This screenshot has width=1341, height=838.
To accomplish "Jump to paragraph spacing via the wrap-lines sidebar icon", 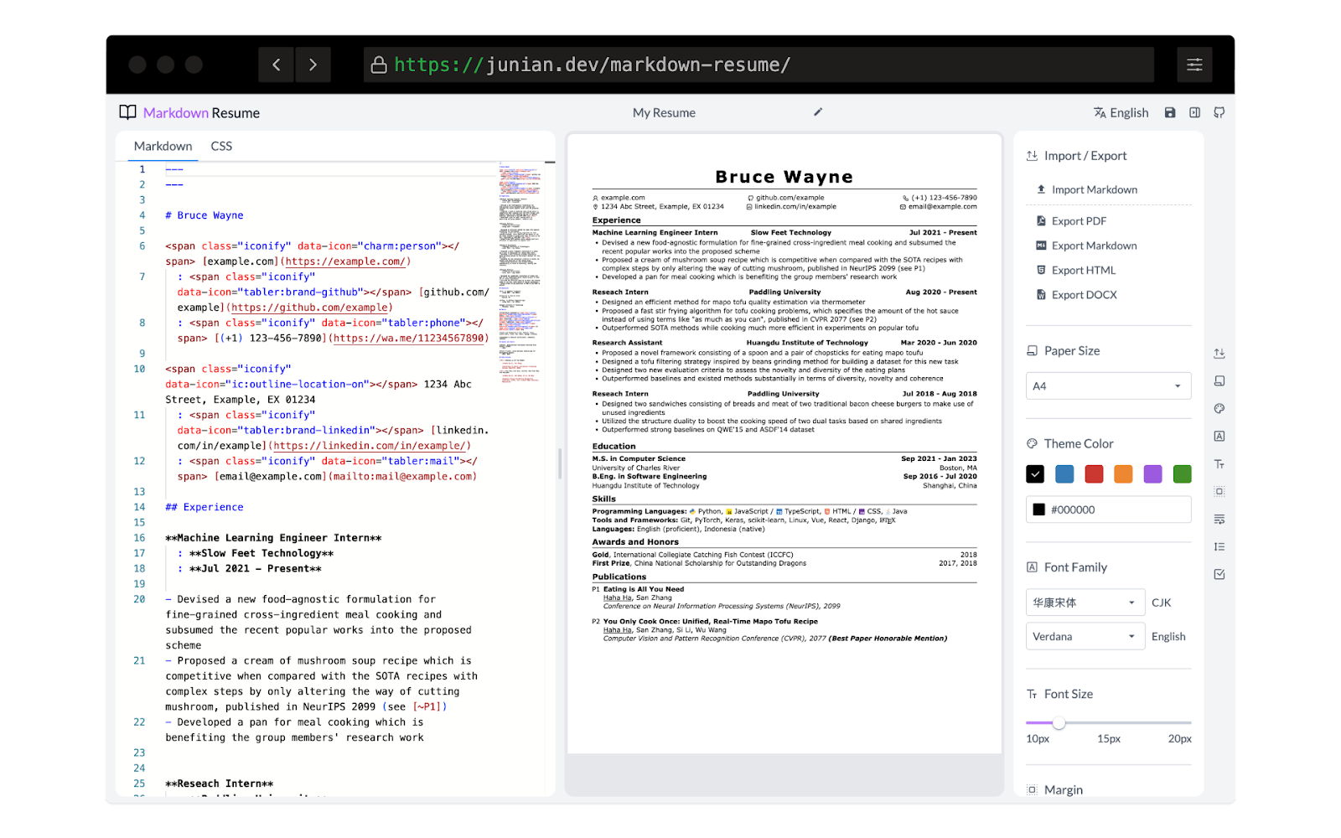I will click(x=1219, y=520).
